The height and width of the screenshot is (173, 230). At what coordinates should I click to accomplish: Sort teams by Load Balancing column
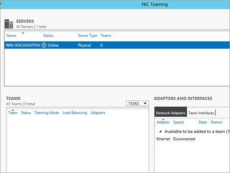pos(75,113)
